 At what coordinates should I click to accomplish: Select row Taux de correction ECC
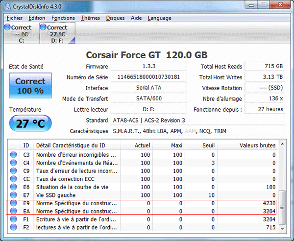pos(143,179)
